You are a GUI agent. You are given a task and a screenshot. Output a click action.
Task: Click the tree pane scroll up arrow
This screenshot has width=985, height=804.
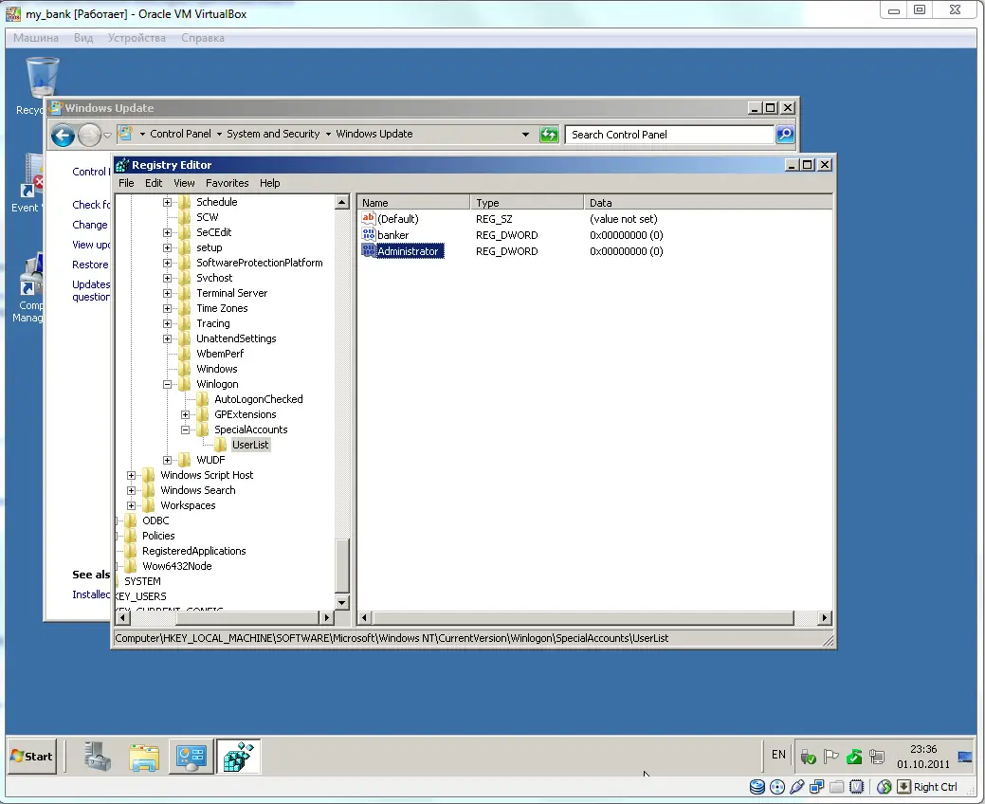coord(341,202)
